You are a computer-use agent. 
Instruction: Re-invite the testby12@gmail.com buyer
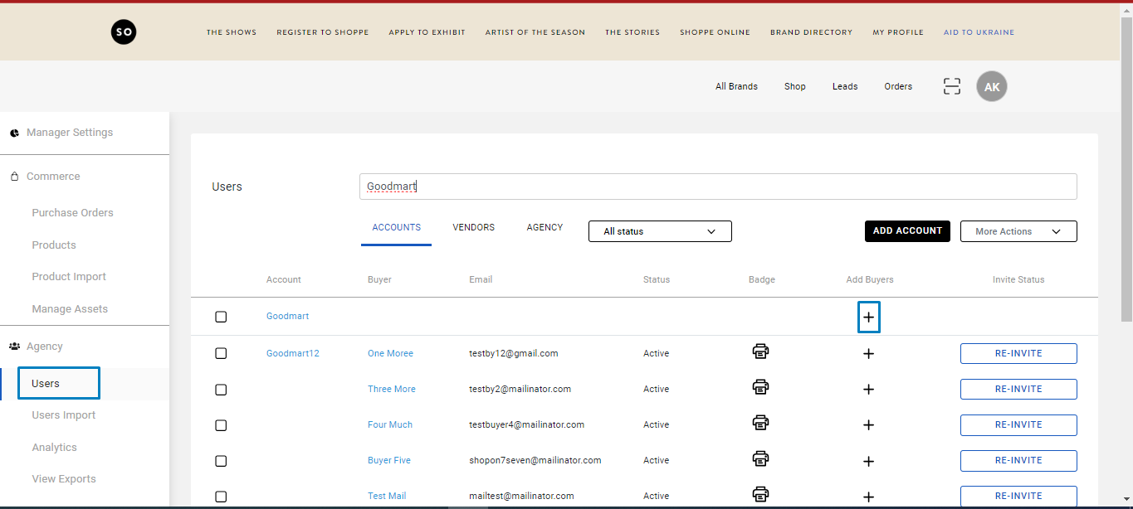[x=1018, y=353]
